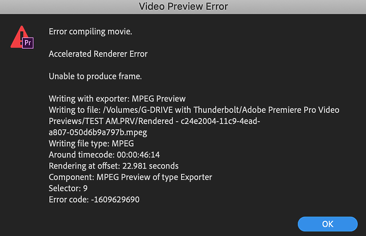
Task: Click the timecode value 00:00:46:14
Action: (138, 154)
